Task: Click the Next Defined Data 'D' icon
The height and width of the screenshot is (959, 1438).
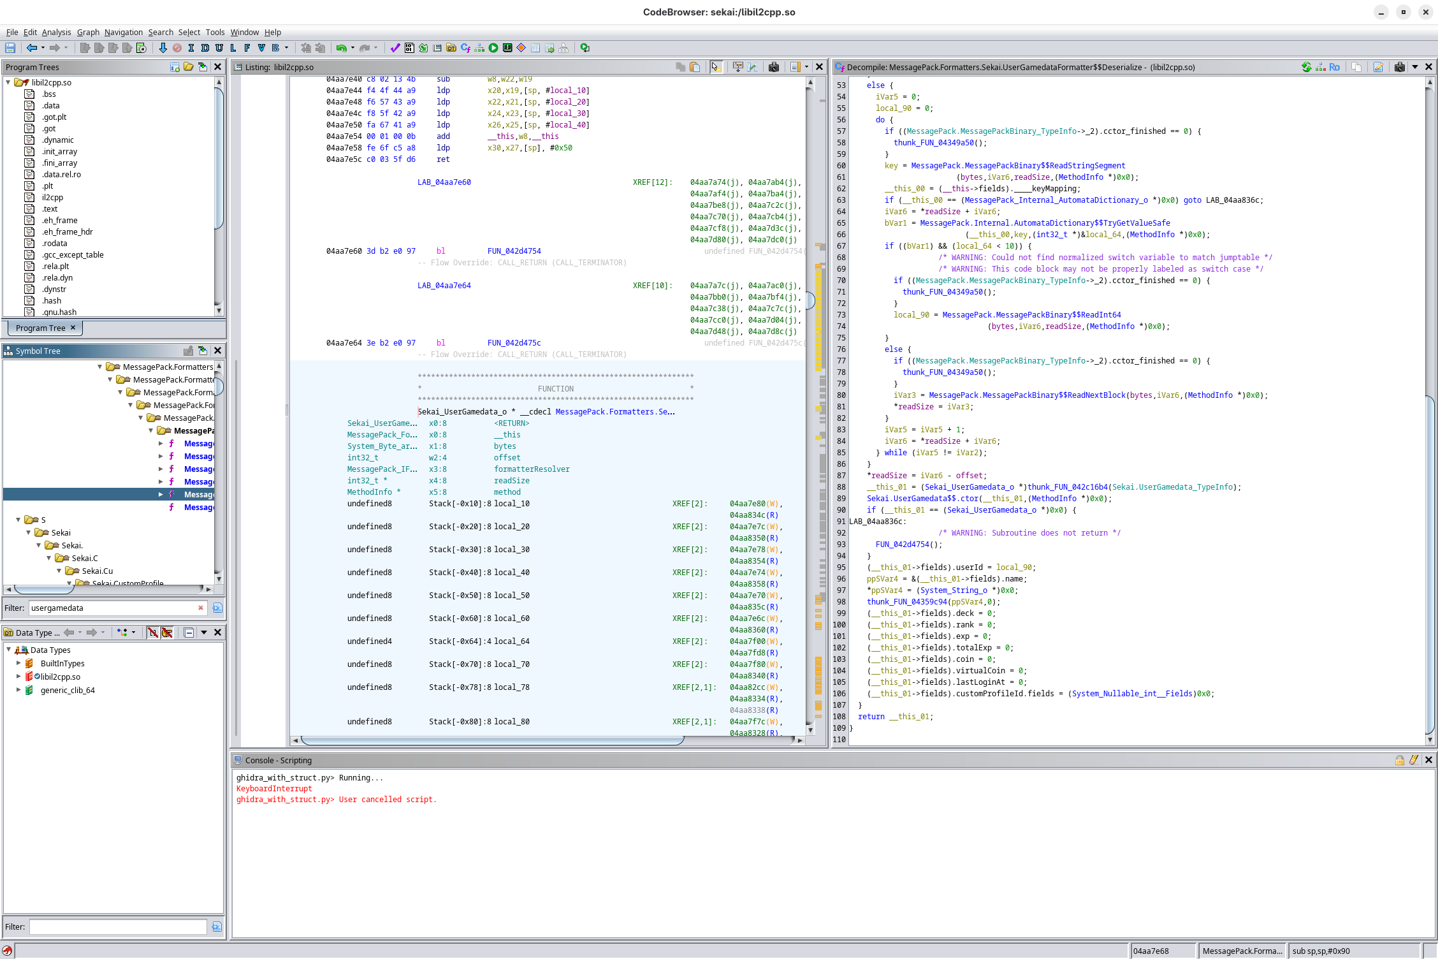Action: click(x=205, y=48)
